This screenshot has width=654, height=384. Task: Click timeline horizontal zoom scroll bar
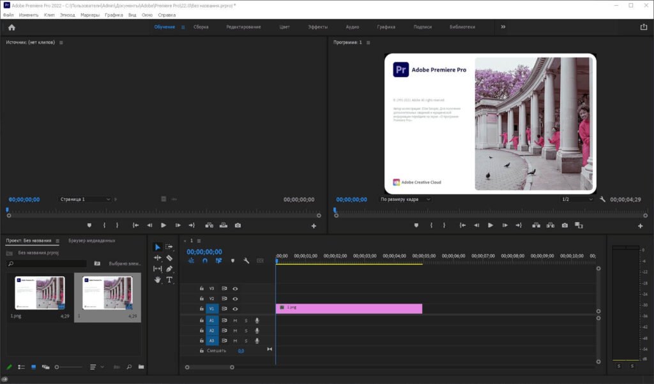click(209, 367)
